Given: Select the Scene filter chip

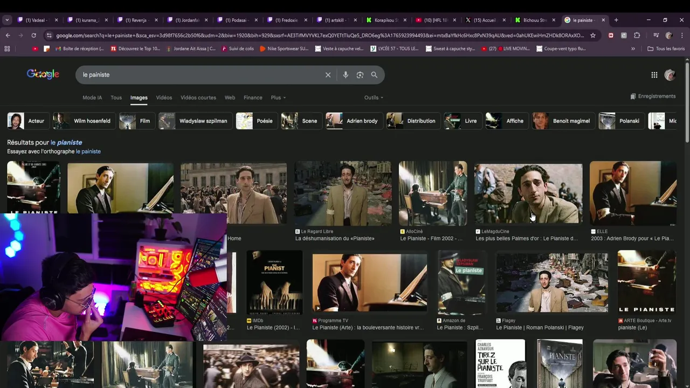Looking at the screenshot, I should 302,121.
